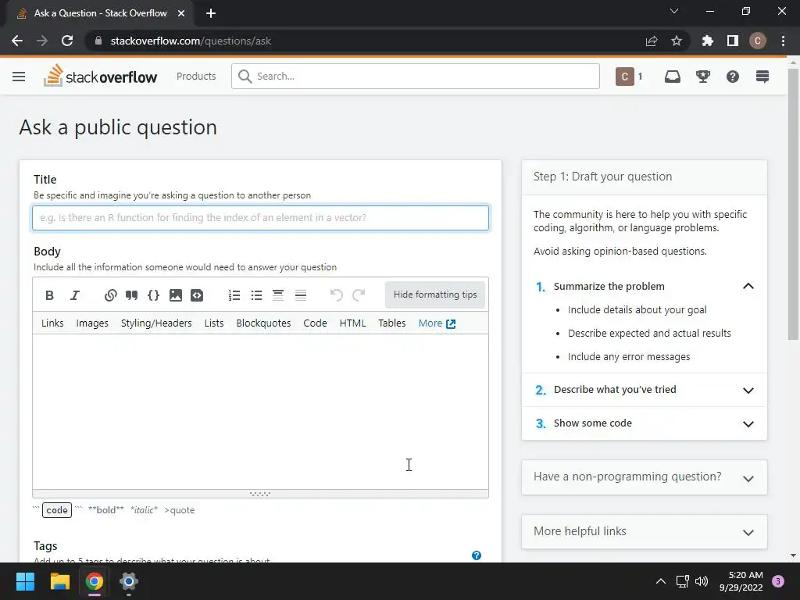Focus the question Title input field
800x600 pixels.
coord(260,218)
